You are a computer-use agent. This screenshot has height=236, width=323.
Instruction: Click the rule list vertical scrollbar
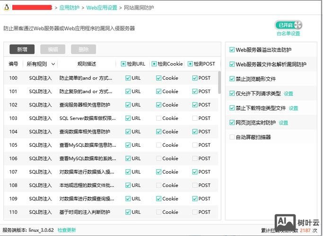point(219,83)
